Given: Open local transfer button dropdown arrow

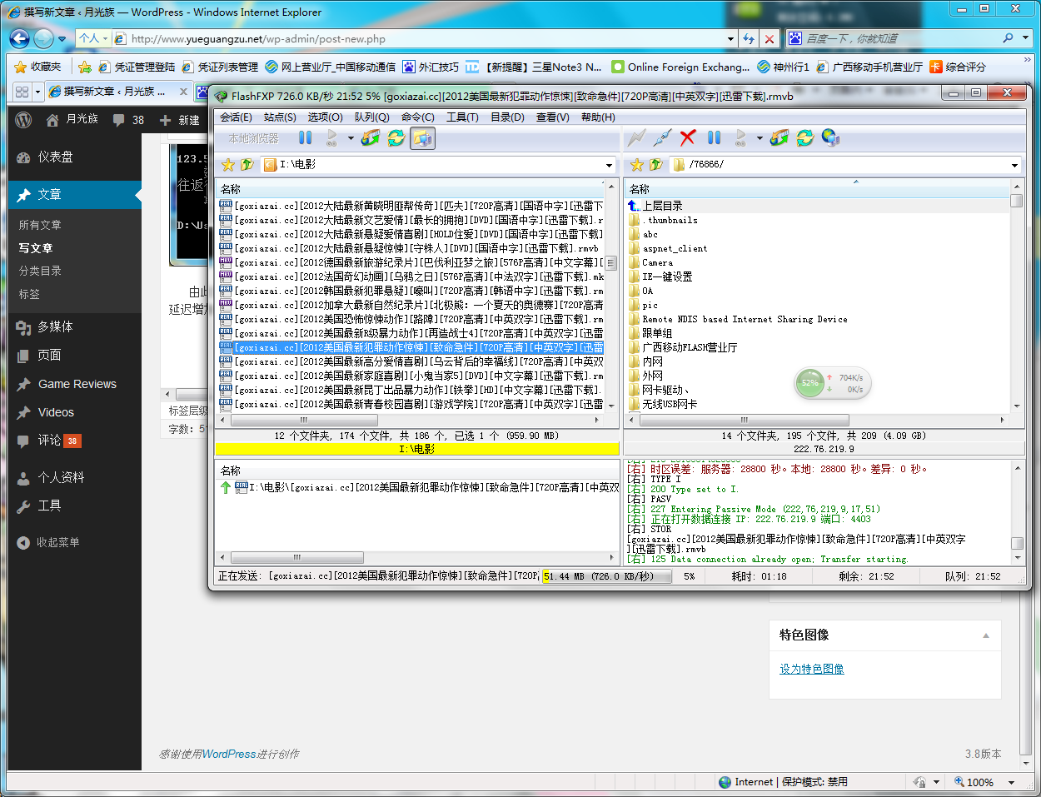Looking at the screenshot, I should [x=351, y=138].
